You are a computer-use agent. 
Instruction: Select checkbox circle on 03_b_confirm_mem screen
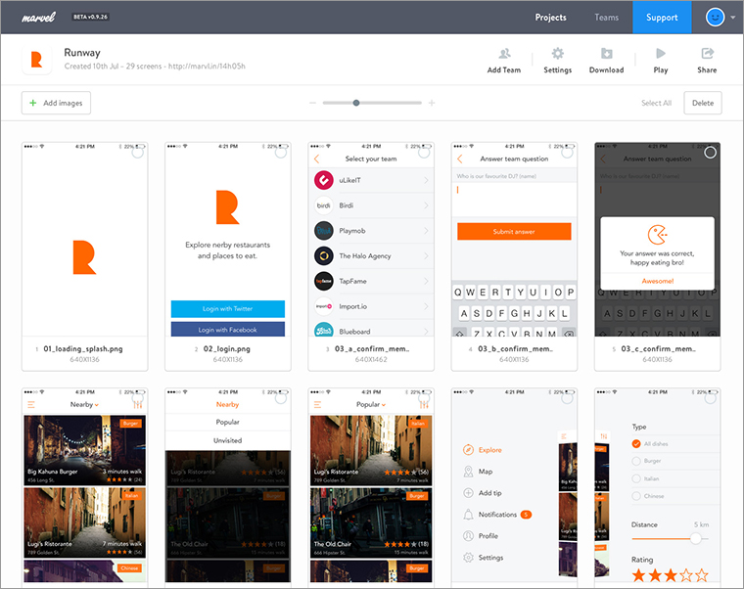pos(567,153)
